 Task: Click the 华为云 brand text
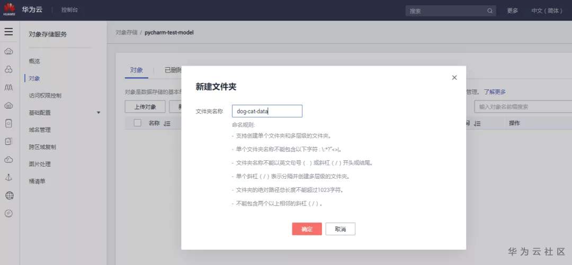(32, 10)
